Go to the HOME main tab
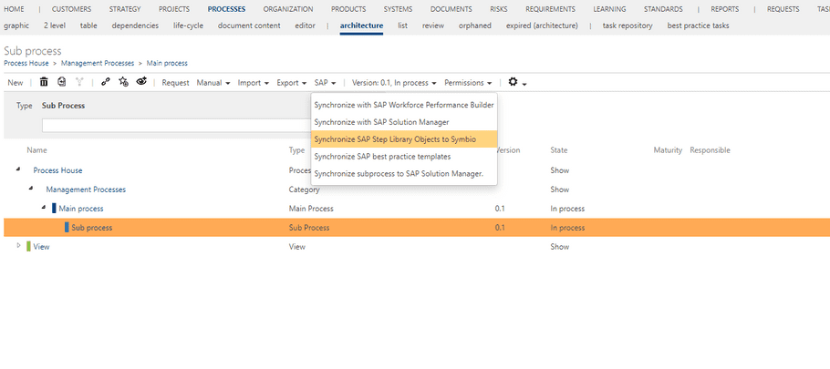Viewport: 830px width, 369px height. (x=14, y=9)
